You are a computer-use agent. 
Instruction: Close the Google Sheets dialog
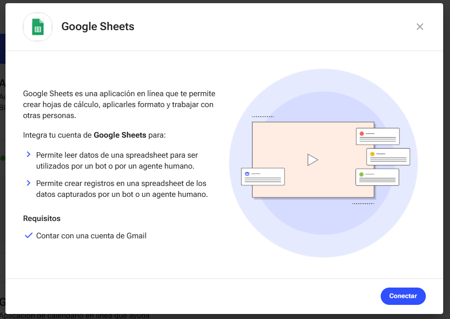click(420, 27)
